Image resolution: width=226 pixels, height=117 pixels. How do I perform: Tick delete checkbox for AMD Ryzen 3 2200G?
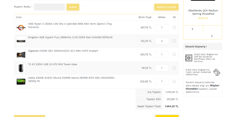[x=174, y=27]
